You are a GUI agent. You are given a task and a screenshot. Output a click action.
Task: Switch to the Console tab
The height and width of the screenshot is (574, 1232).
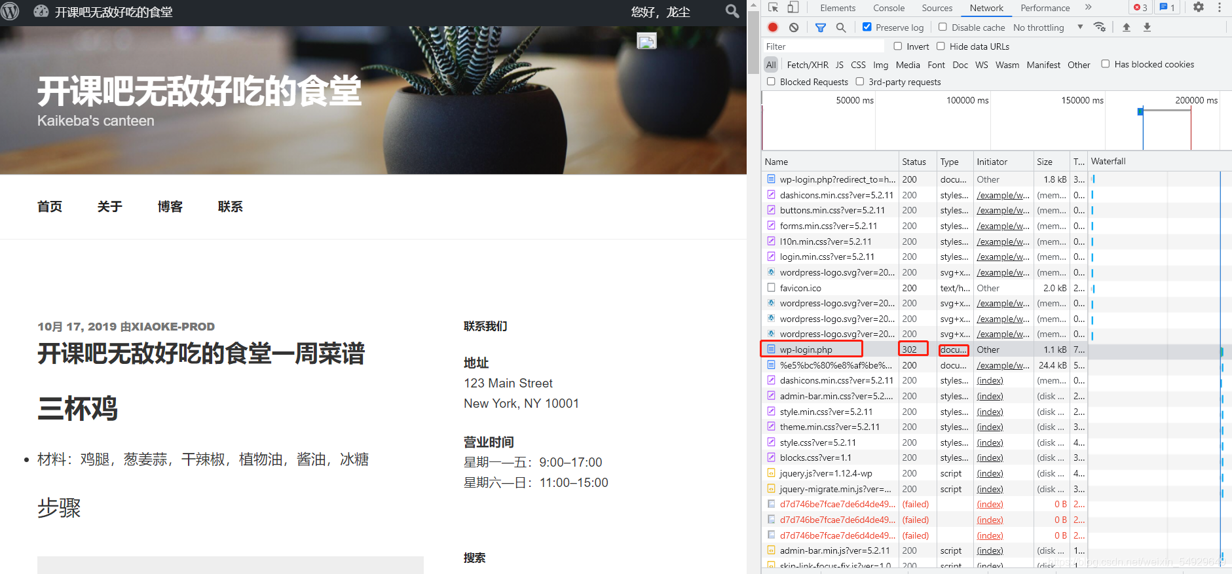[x=889, y=8]
